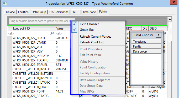
Task: Click the value SET
Action: pyautogui.click(x=59, y=65)
